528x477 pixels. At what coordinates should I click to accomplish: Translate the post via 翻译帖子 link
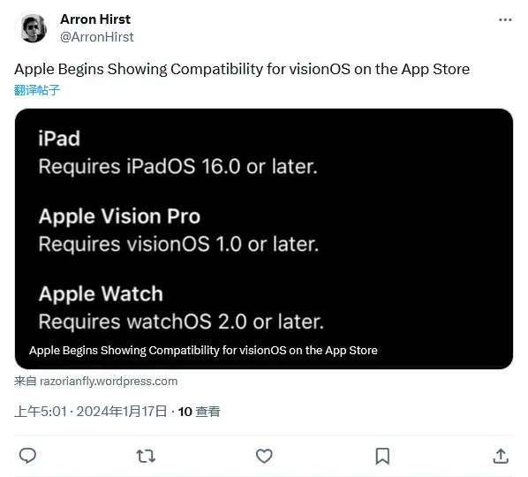click(37, 90)
